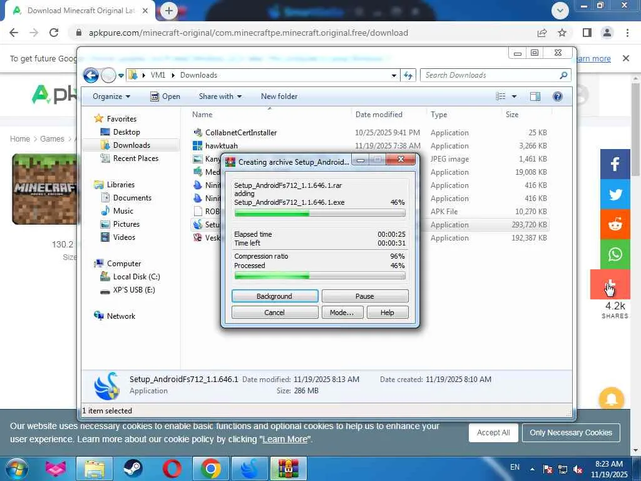Click the search magnifier icon in Explorer
The width and height of the screenshot is (641, 481).
(x=563, y=75)
